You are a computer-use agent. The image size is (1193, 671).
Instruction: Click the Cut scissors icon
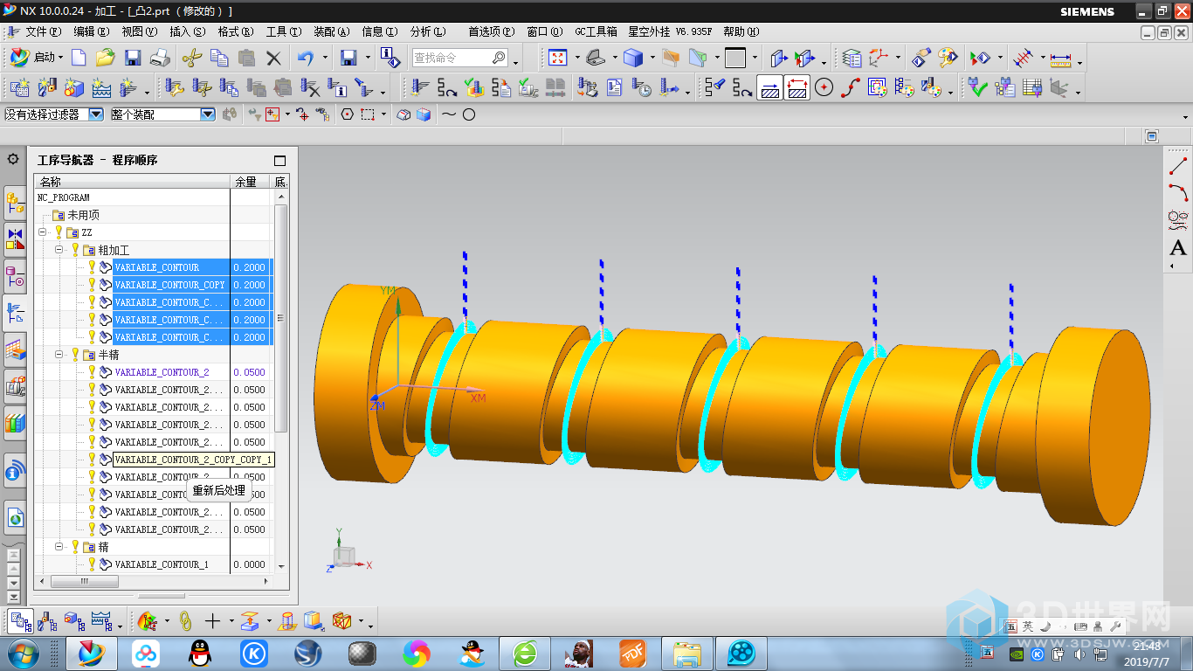192,58
